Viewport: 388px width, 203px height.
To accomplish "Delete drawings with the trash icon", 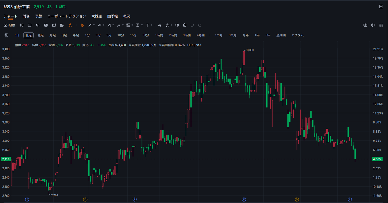I will (185, 25).
